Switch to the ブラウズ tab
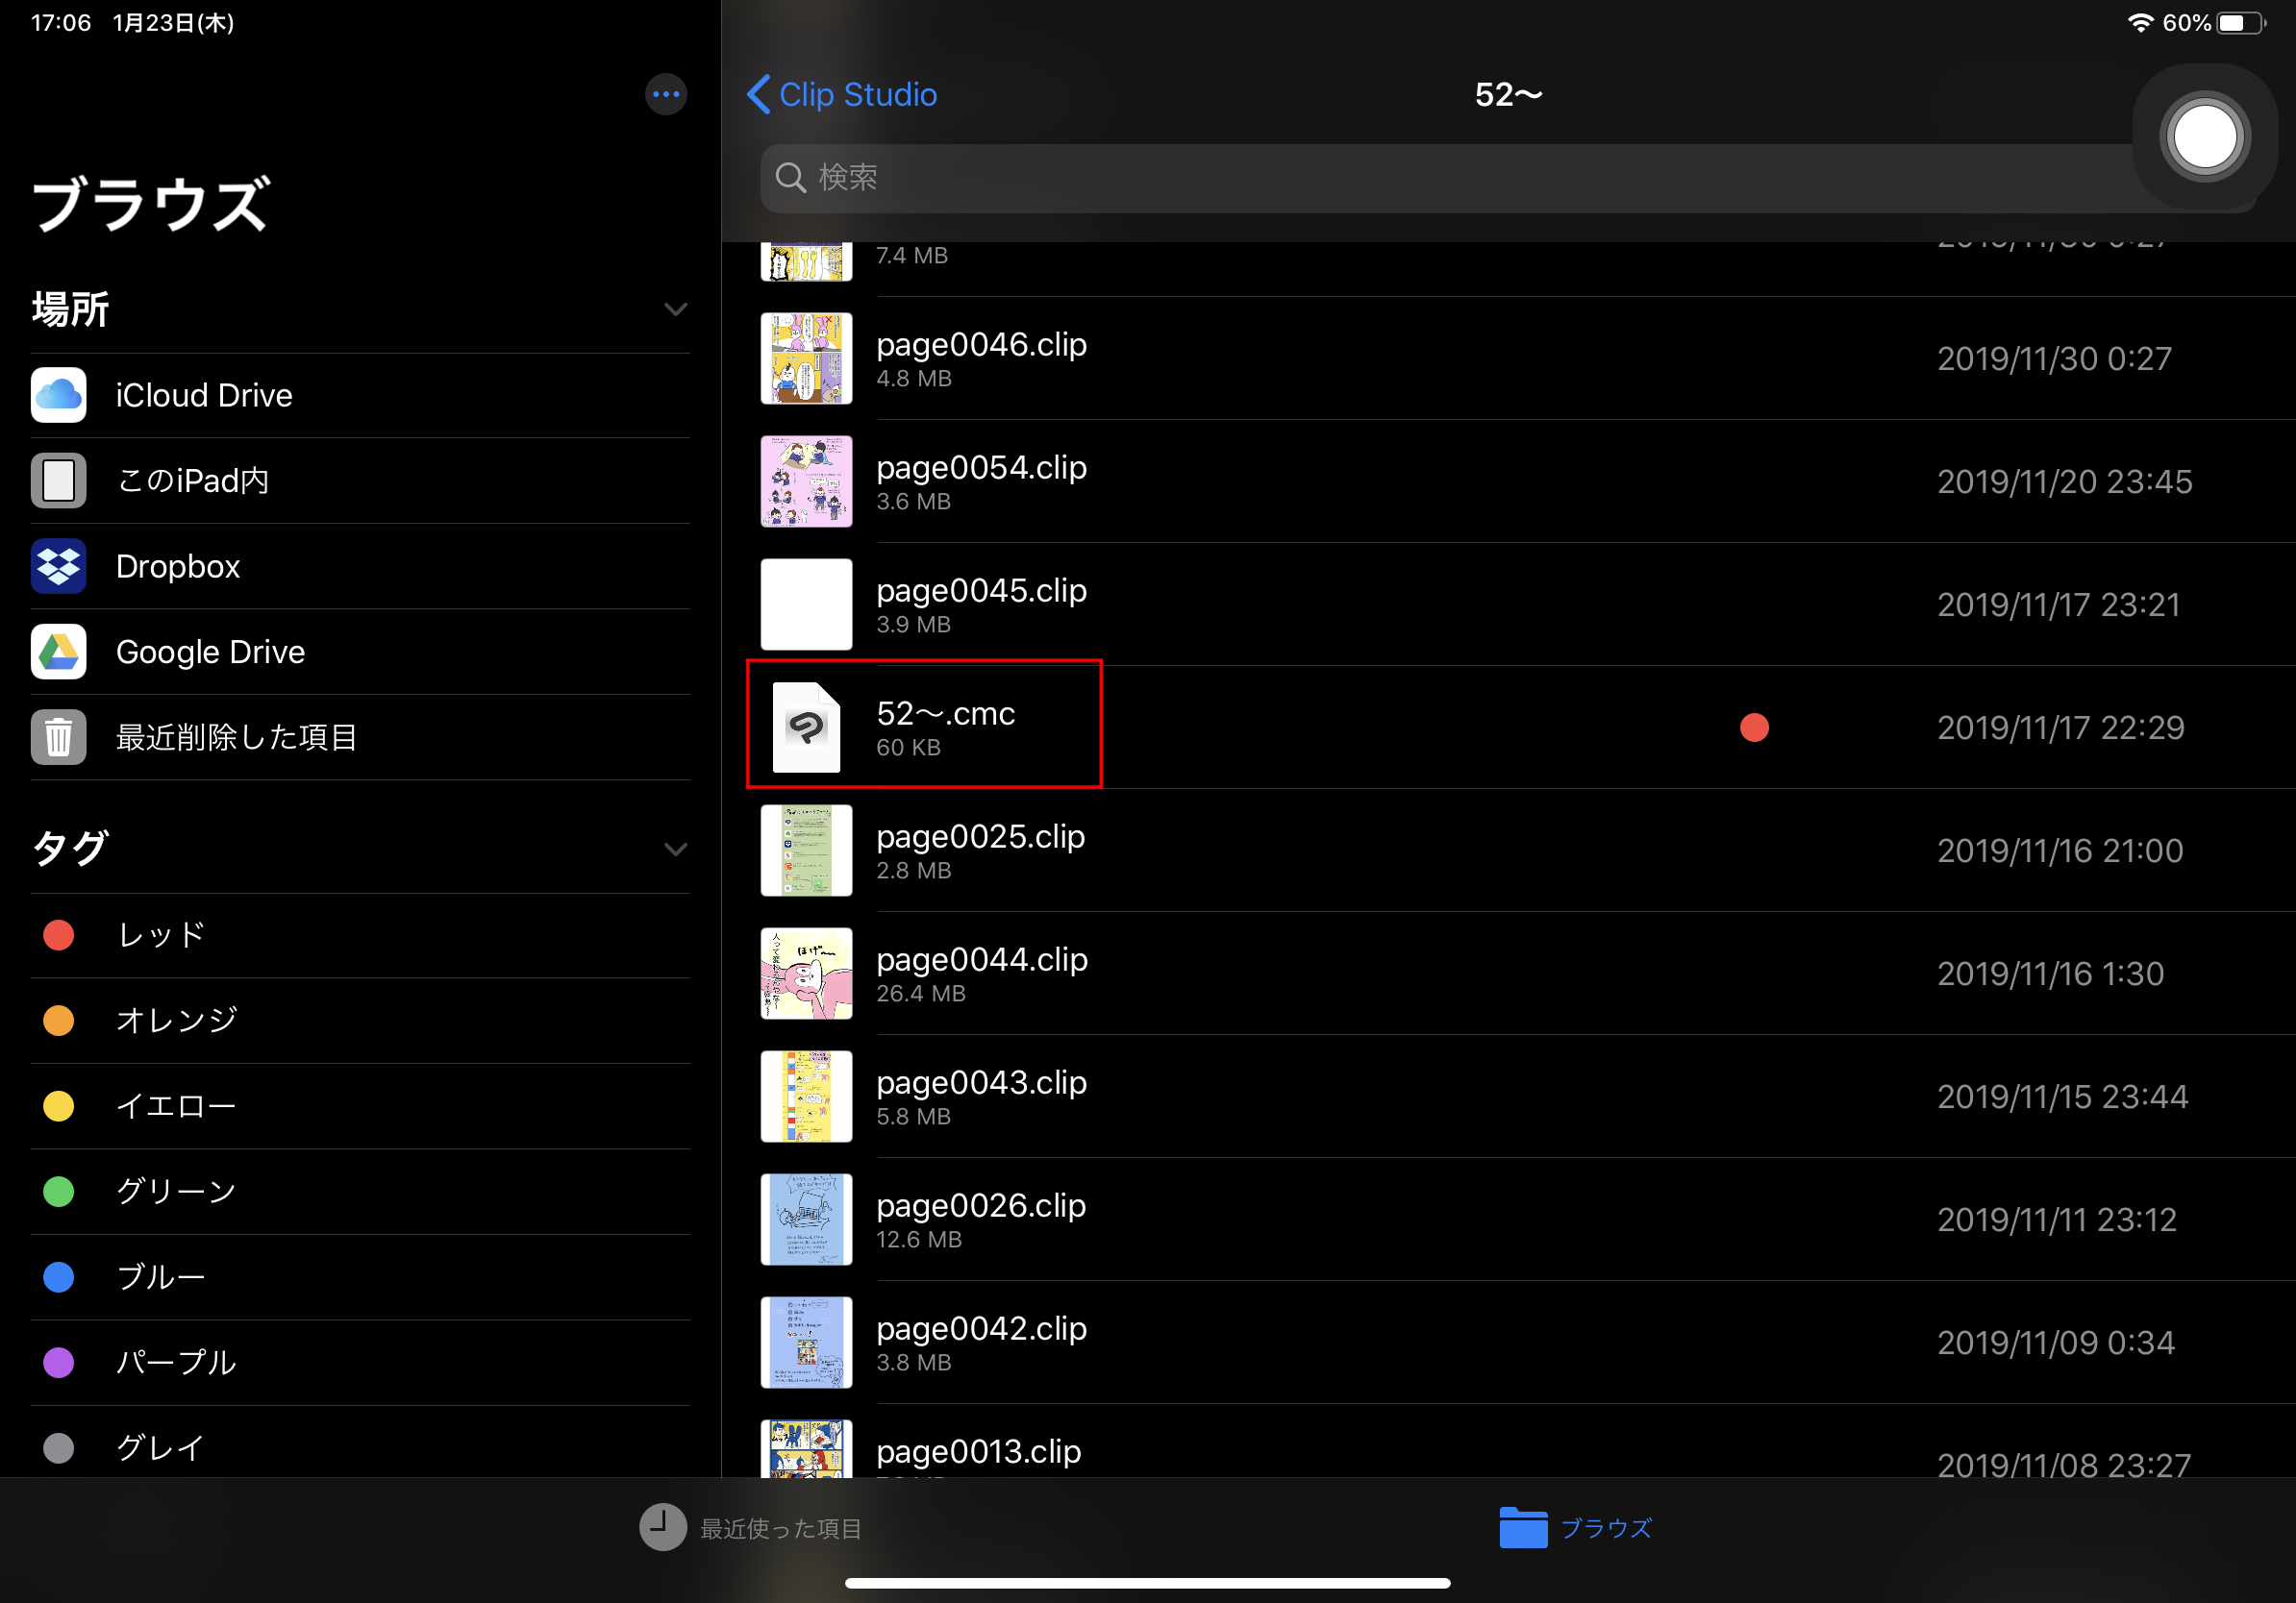The height and width of the screenshot is (1603, 2296). click(x=1575, y=1527)
